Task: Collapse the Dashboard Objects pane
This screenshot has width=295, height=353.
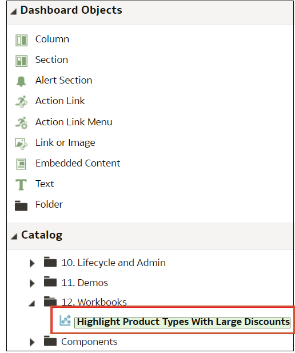Action: [14, 11]
